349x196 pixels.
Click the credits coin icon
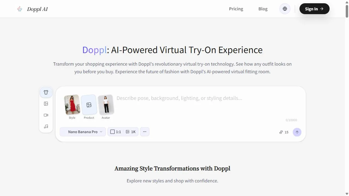281,132
